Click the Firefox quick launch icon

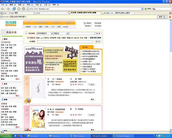point(19,136)
